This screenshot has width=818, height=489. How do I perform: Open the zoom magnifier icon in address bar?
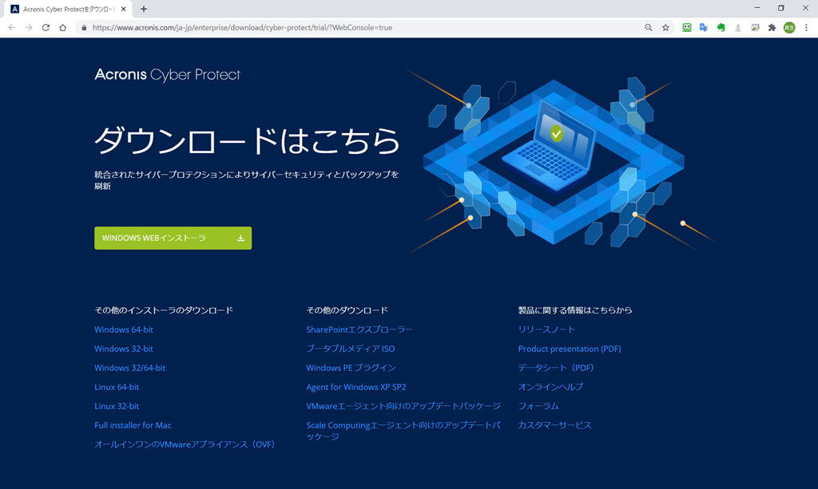click(x=649, y=28)
